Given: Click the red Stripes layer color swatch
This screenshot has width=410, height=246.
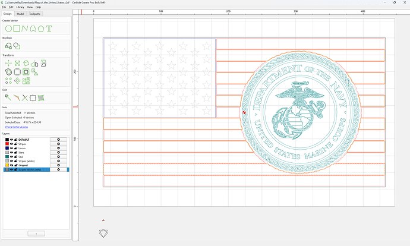Looking at the screenshot, I should click(7, 144).
